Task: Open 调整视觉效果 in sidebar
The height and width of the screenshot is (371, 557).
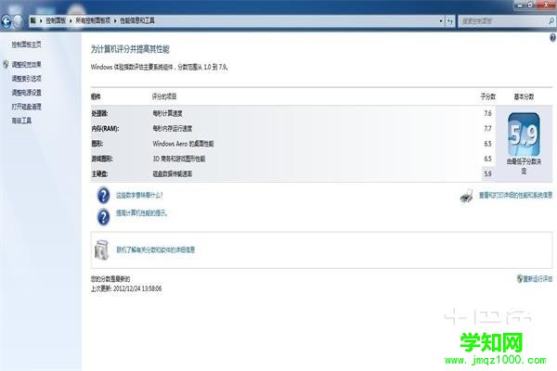Action: click(x=26, y=64)
